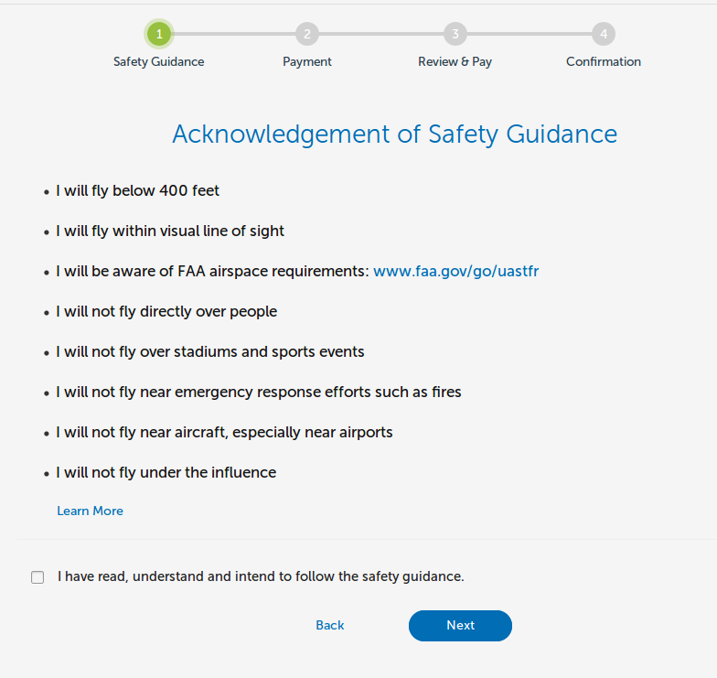Click progress bar between steps 3 and 4
Image resolution: width=717 pixels, height=678 pixels.
[529, 34]
